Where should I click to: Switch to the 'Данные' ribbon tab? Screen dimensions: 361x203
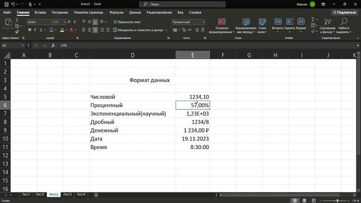point(135,12)
